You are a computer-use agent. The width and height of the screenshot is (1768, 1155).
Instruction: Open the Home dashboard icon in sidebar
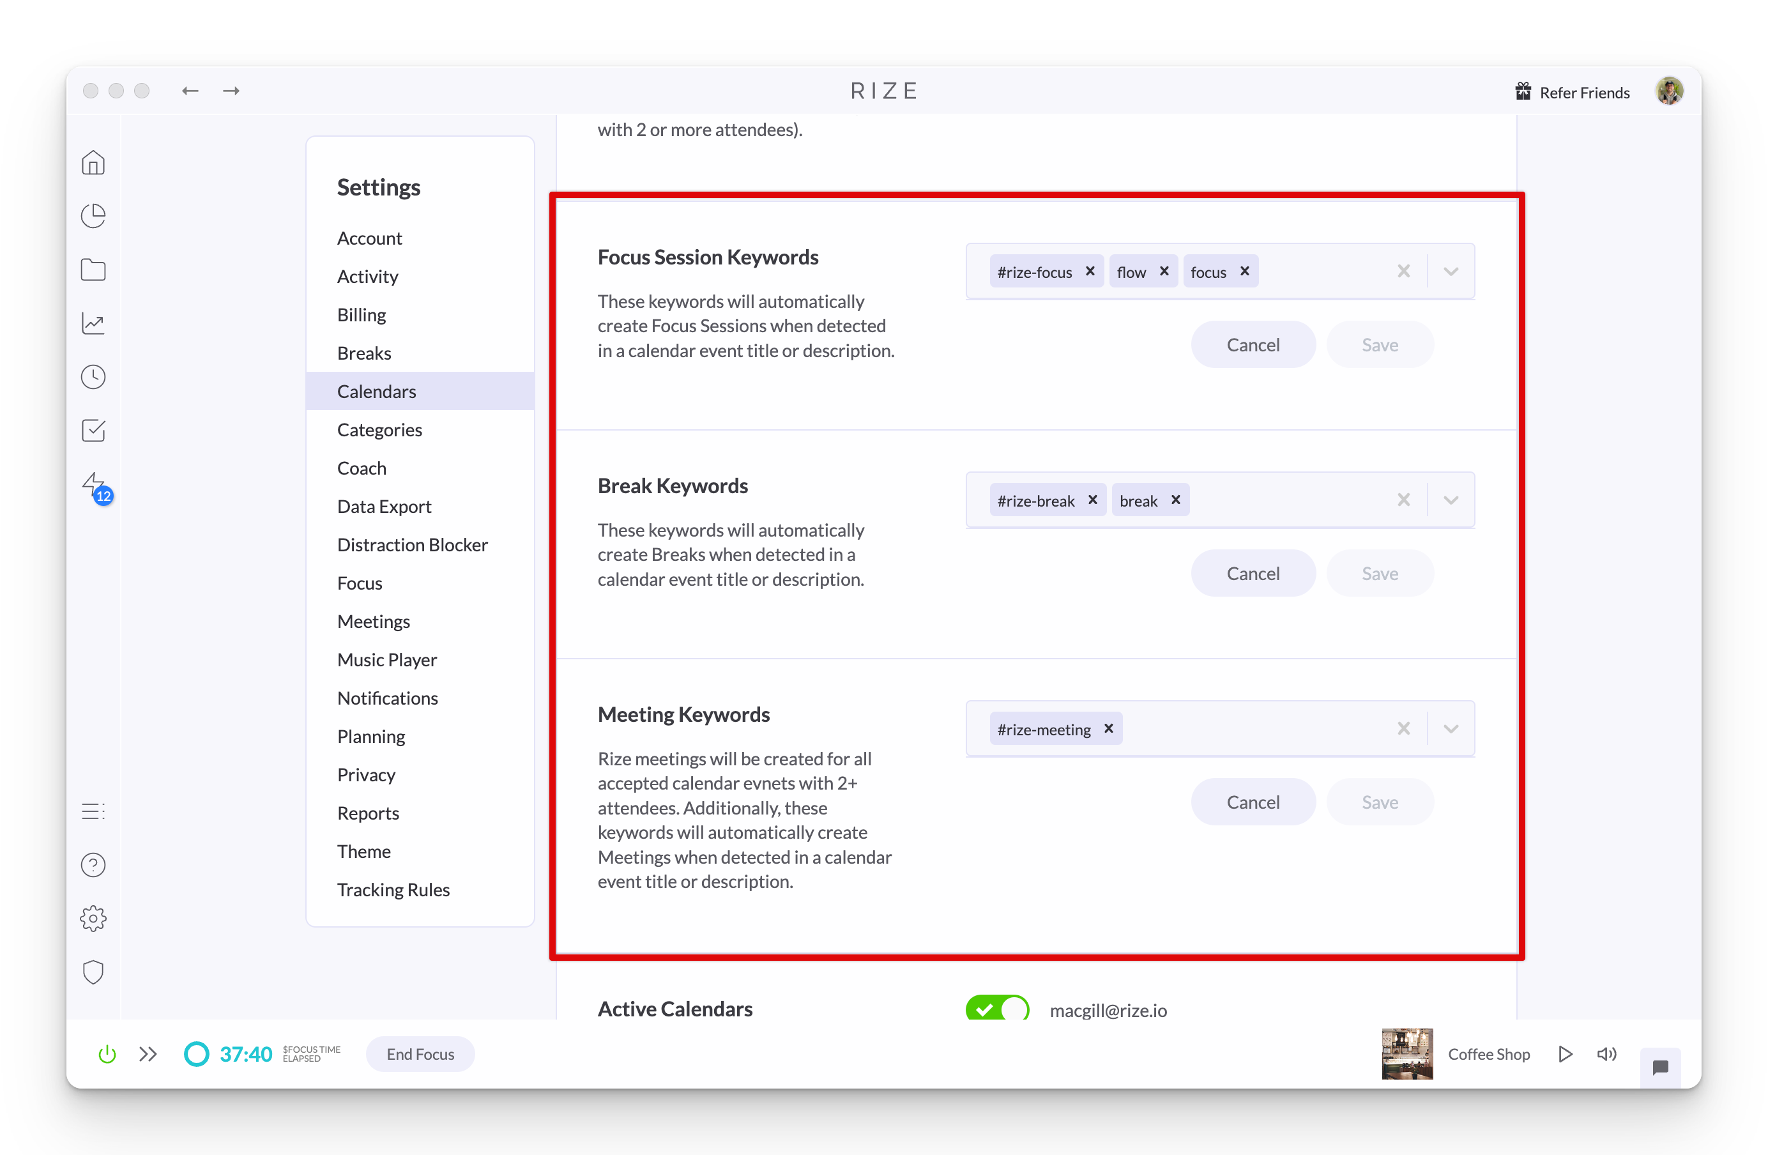[x=93, y=163]
